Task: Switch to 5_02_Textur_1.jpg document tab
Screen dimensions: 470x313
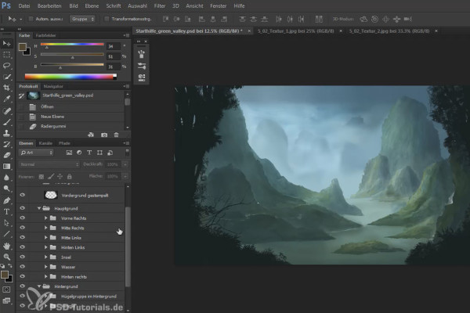Action: (295, 31)
